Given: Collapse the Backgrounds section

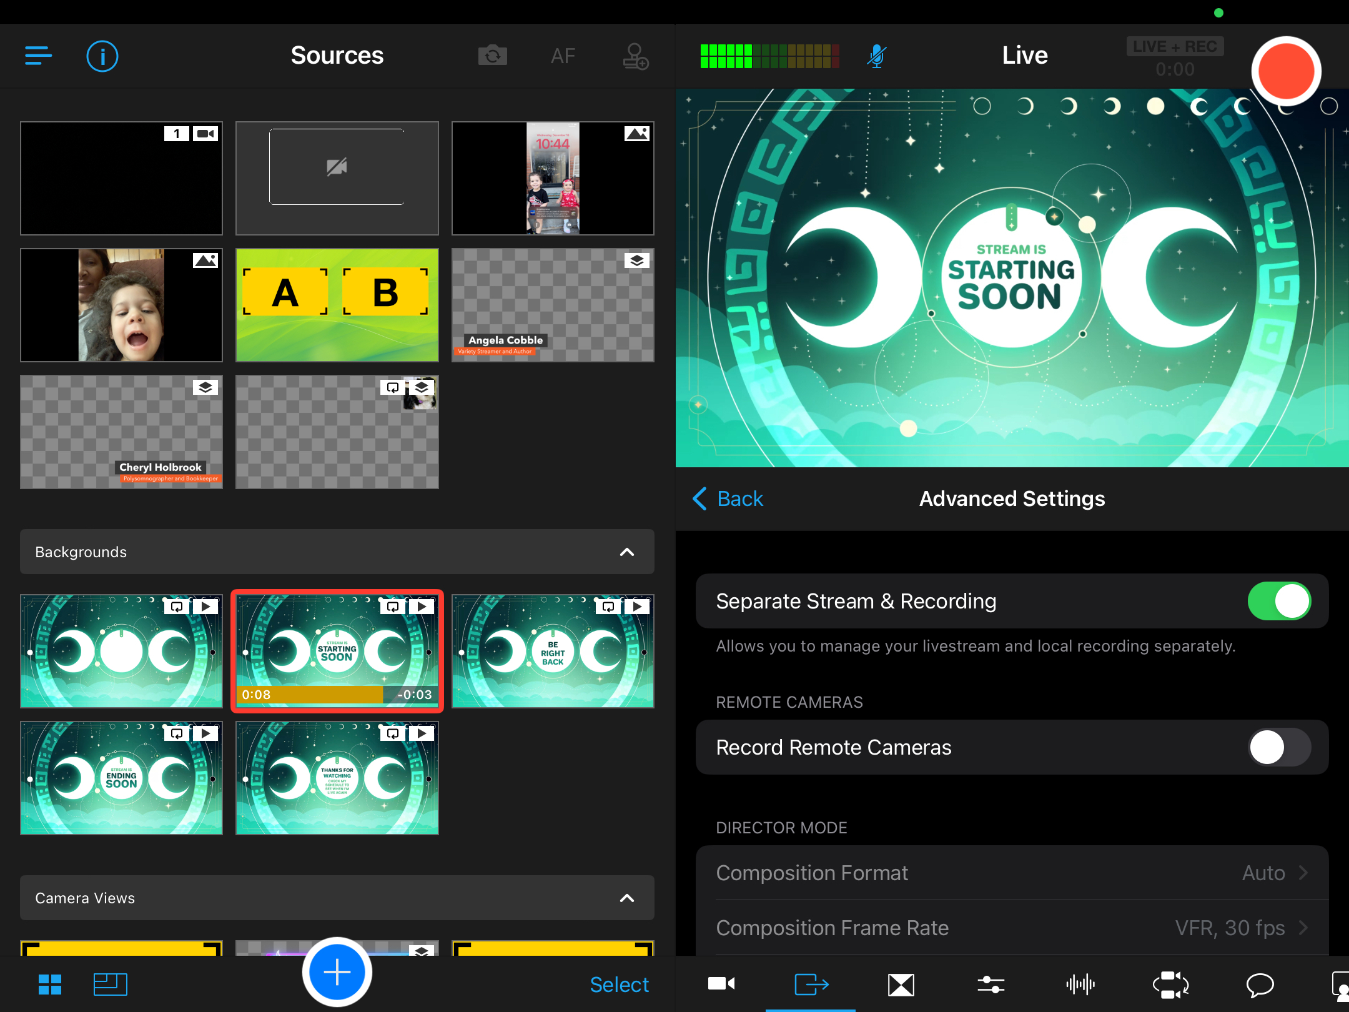Looking at the screenshot, I should [x=626, y=552].
